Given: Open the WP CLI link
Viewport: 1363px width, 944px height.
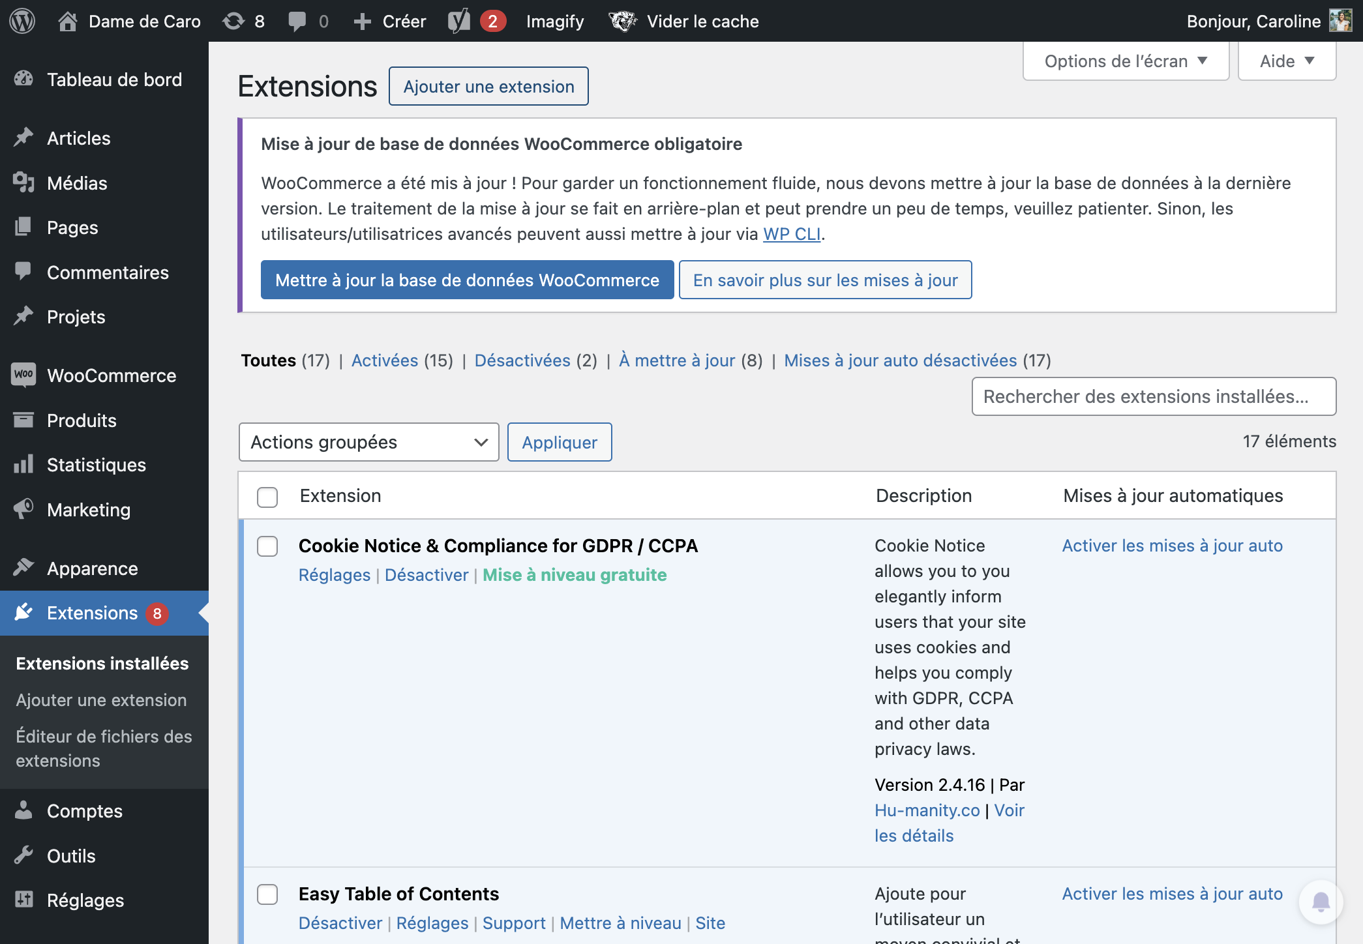Looking at the screenshot, I should click(x=792, y=234).
